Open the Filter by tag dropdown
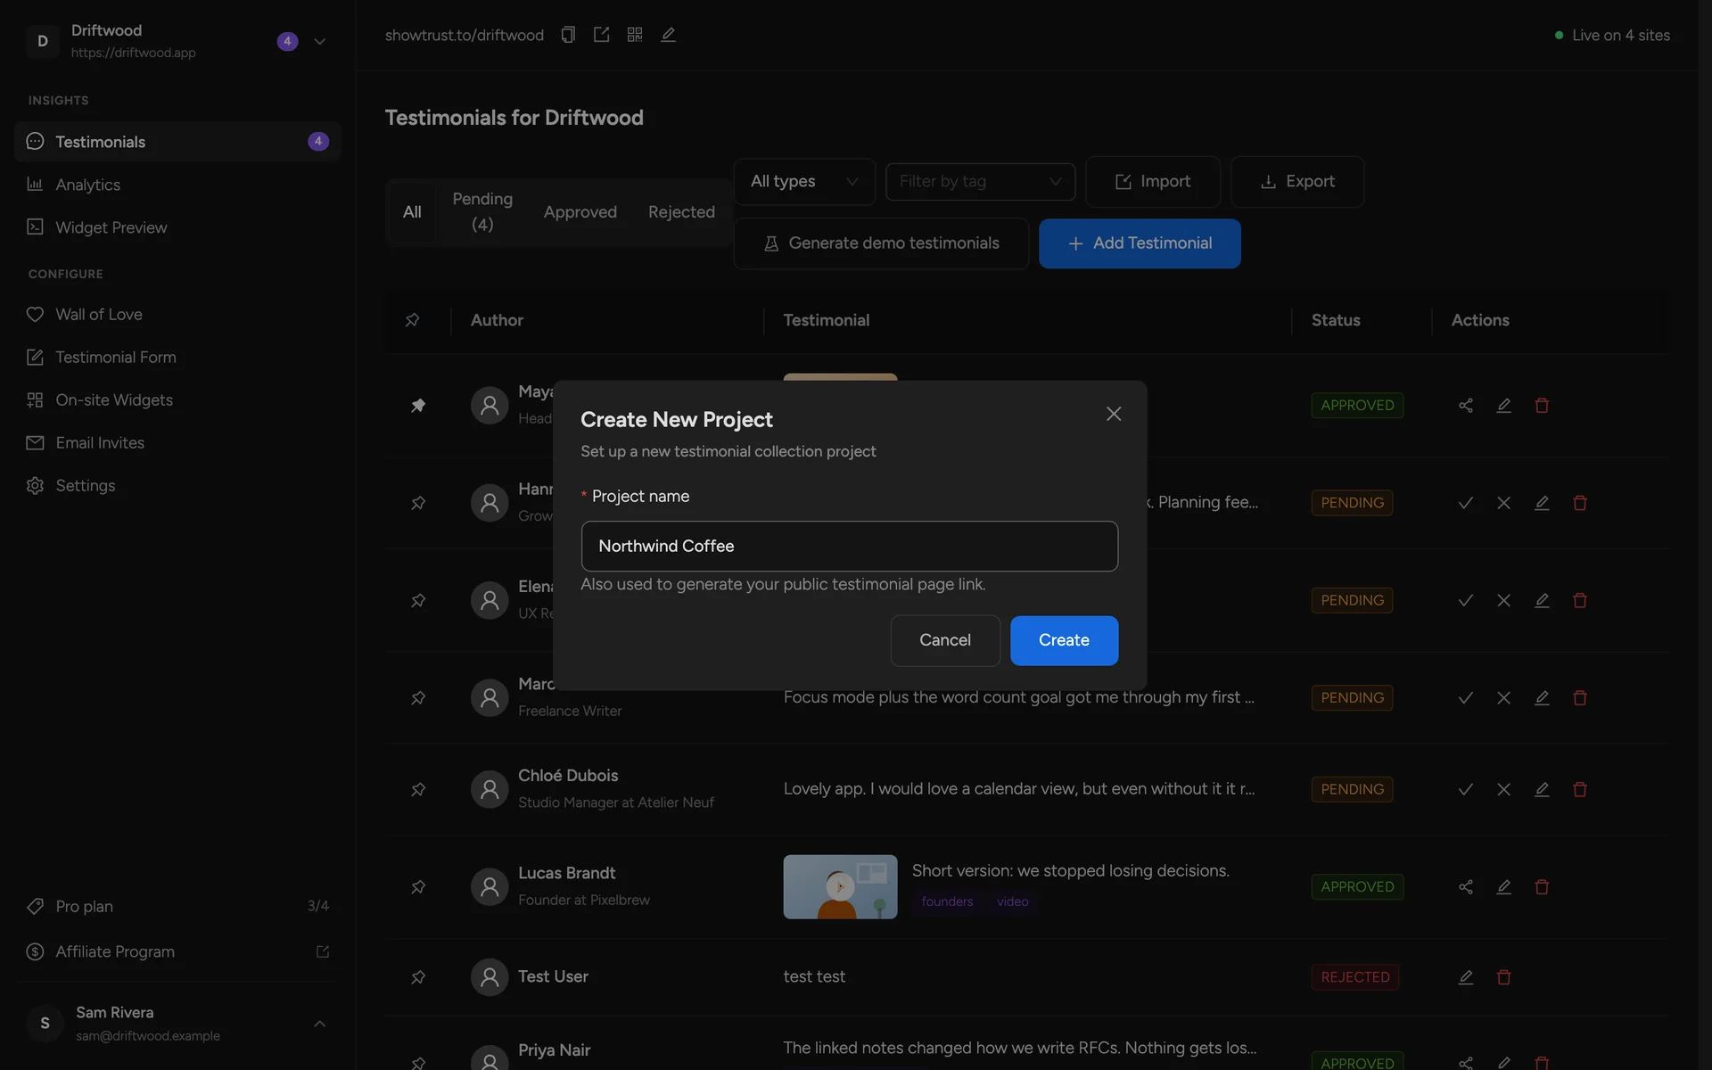Screen dimensions: 1712x1070 (x=980, y=182)
